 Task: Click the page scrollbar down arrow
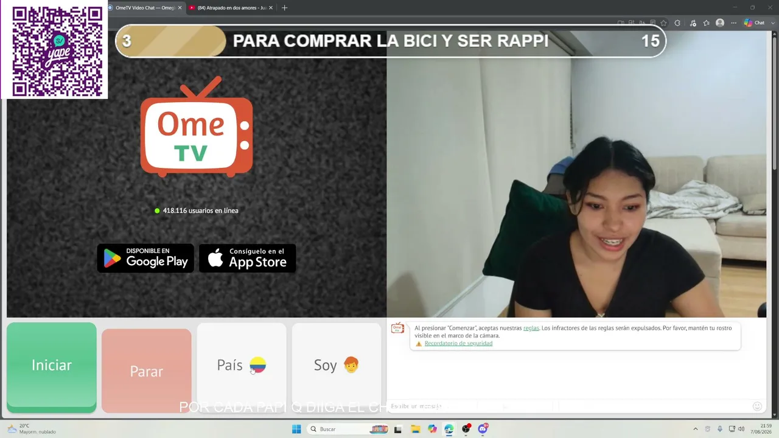[x=775, y=415]
